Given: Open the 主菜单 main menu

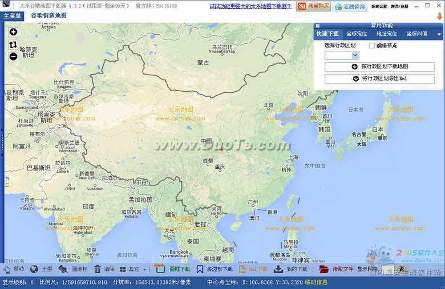Looking at the screenshot, I should [12, 16].
